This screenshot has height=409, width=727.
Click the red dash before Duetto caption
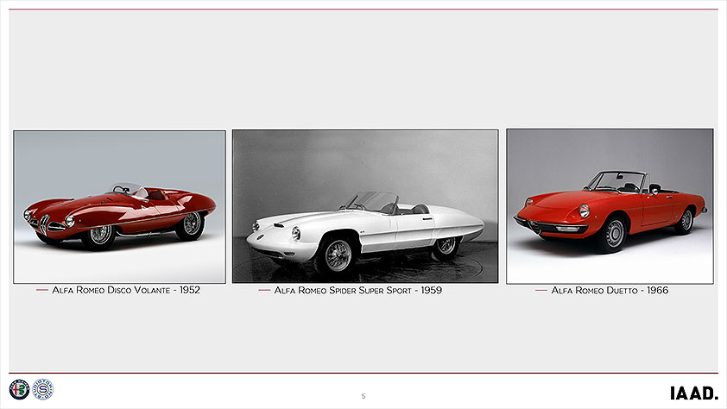pos(541,291)
